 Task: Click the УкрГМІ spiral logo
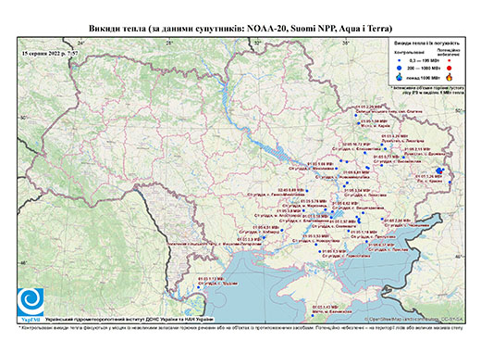click(x=31, y=302)
